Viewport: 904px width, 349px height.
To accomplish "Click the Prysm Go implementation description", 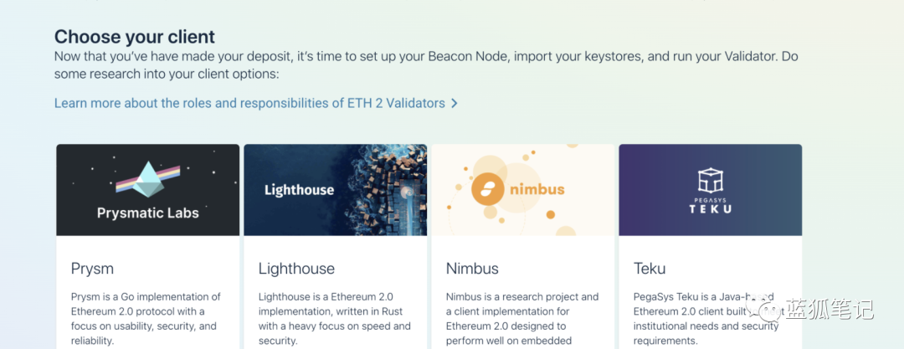I will click(x=146, y=319).
